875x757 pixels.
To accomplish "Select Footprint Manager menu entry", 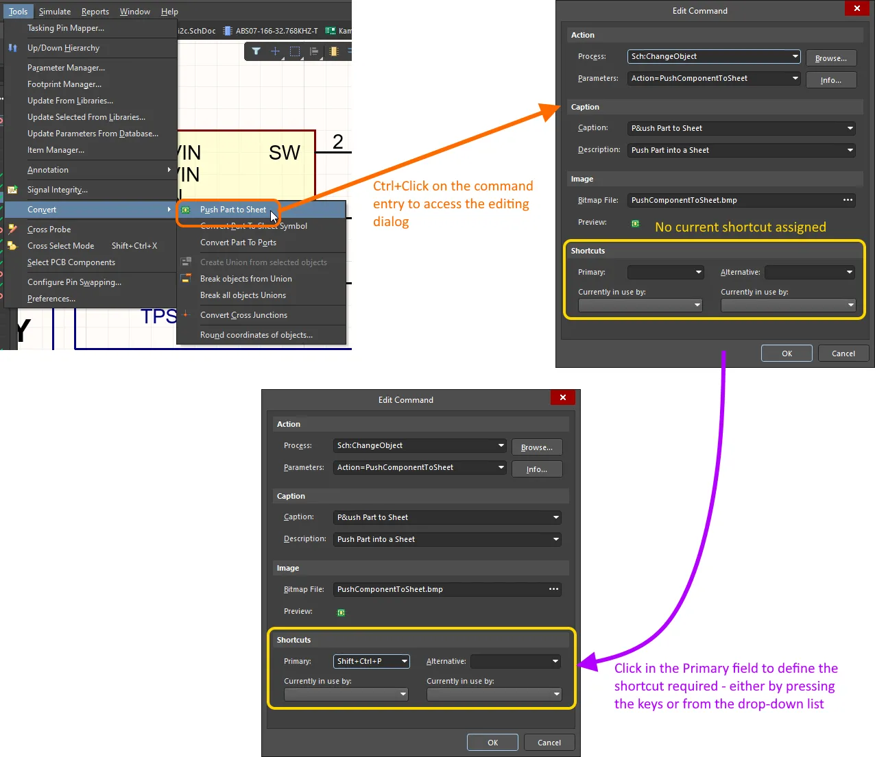I will coord(91,84).
